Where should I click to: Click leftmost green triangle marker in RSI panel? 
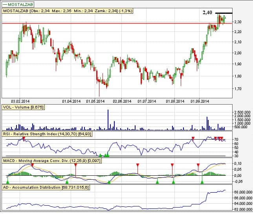click(101, 155)
